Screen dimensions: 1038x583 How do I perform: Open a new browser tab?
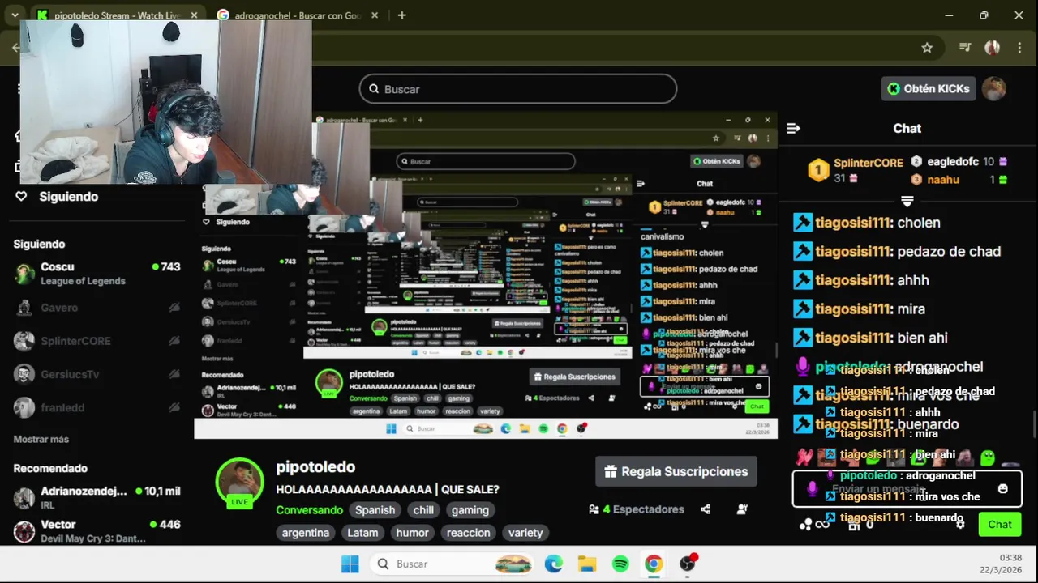click(401, 15)
